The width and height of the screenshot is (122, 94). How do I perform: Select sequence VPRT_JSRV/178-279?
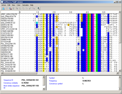pyautogui.click(x=9, y=14)
